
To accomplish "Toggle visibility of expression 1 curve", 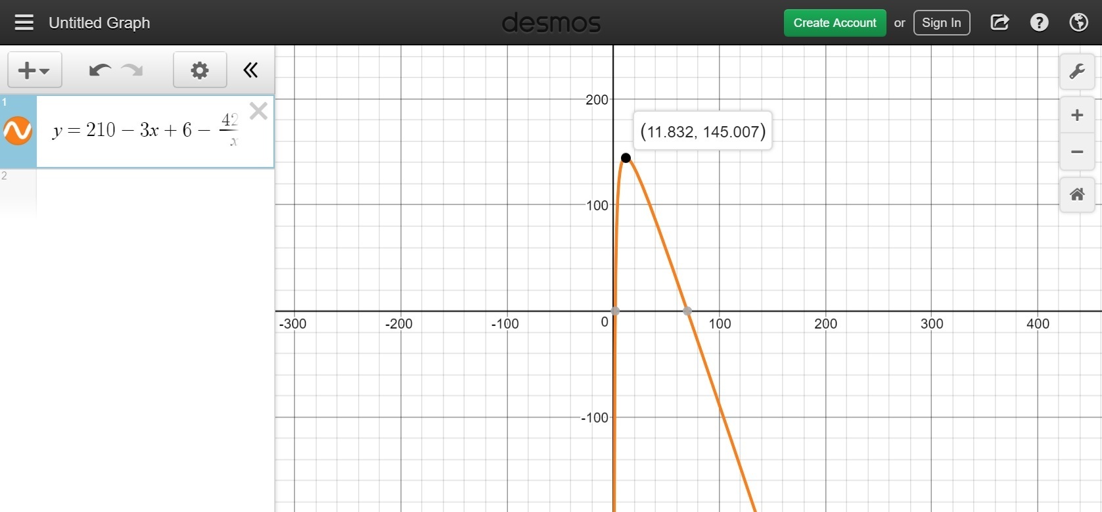I will tap(18, 131).
